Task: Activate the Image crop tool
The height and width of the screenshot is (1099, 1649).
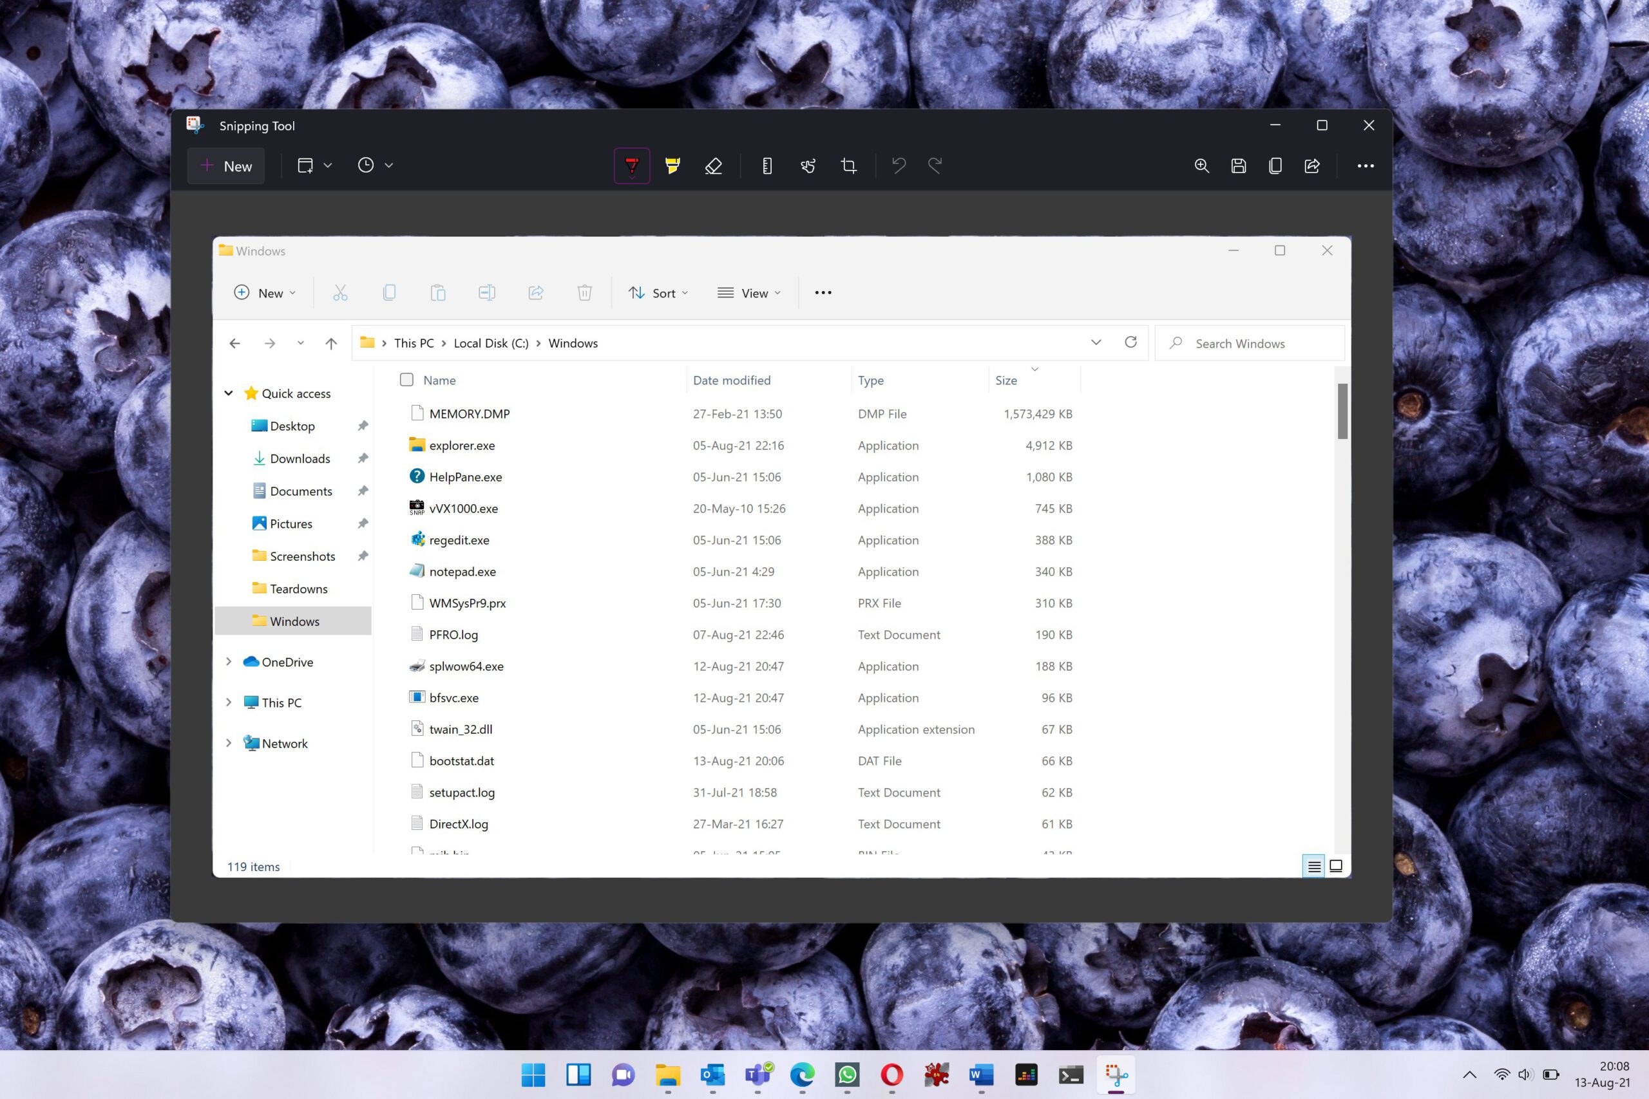Action: (x=848, y=166)
